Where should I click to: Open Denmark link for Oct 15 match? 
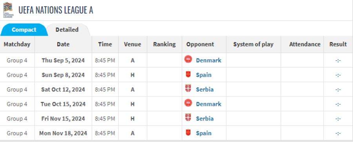point(209,104)
